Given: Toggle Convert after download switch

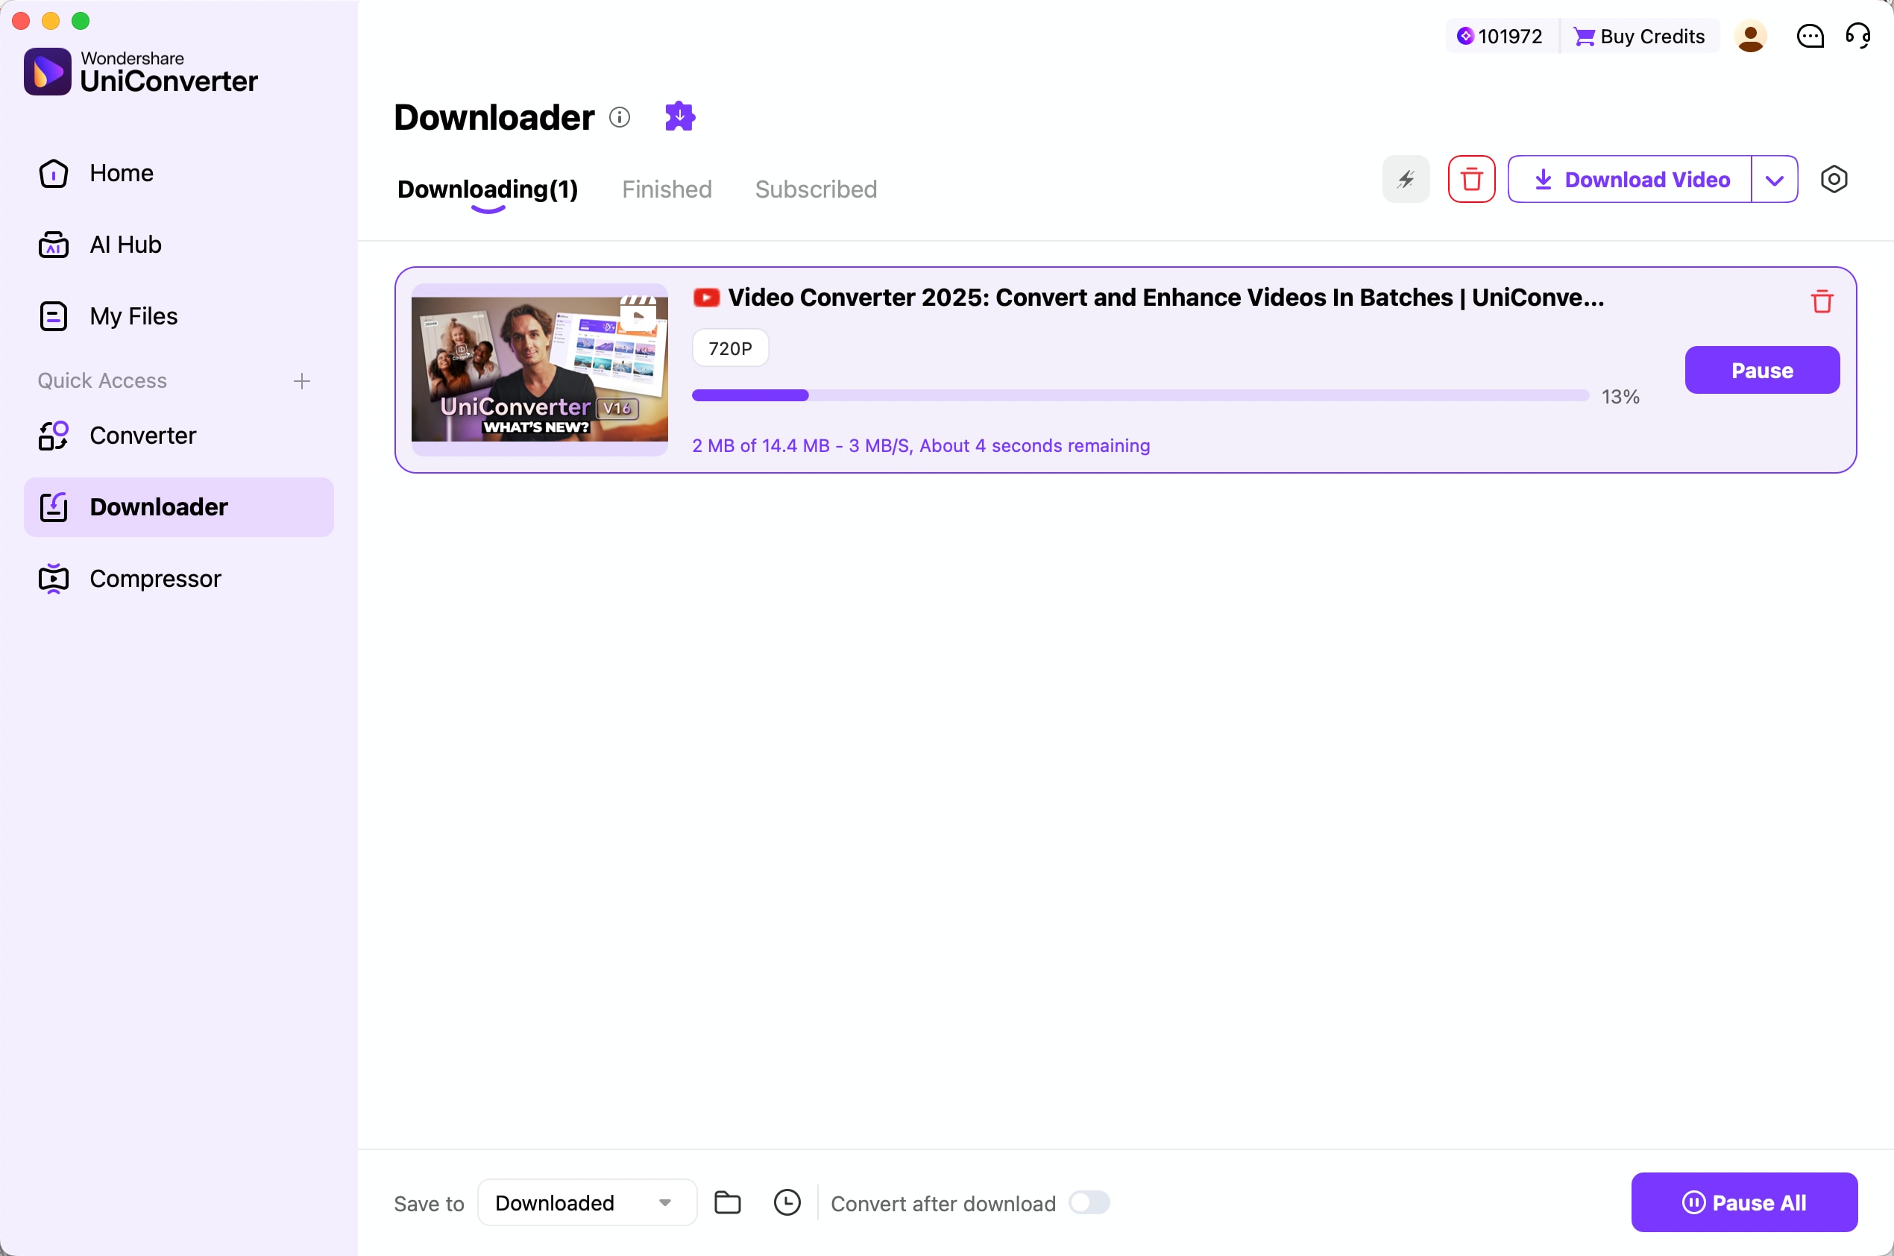Looking at the screenshot, I should point(1089,1202).
